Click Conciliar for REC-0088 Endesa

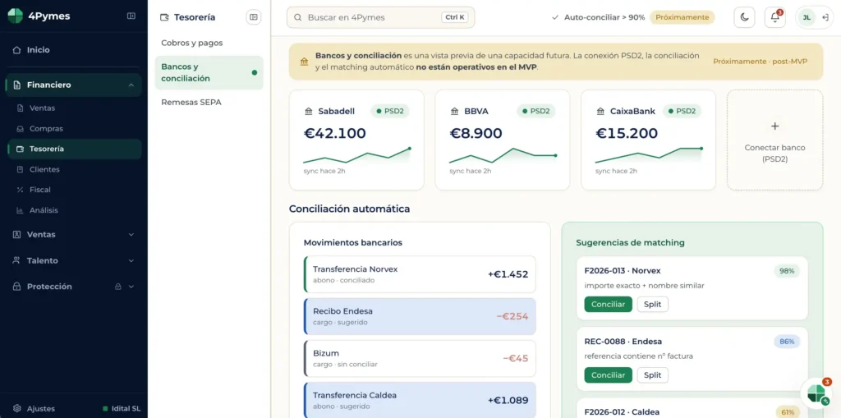[609, 375]
